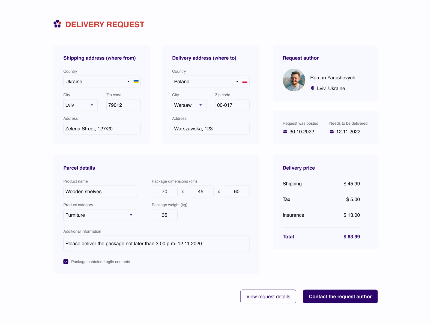The image size is (431, 323).
Task: Click the Ukraine flag icon
Action: 136,81
